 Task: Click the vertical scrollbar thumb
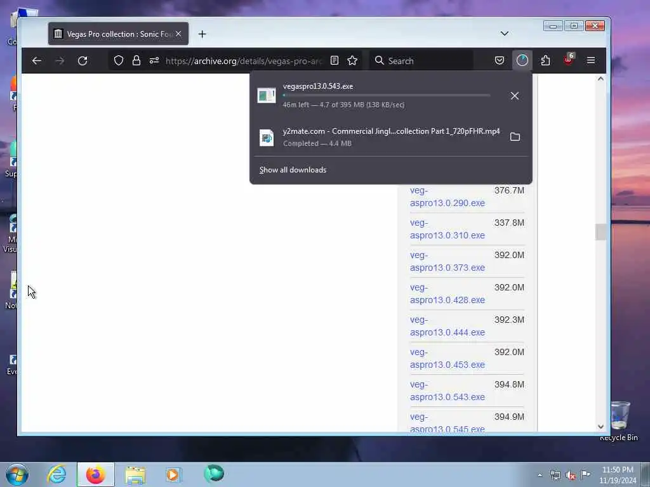pos(600,232)
